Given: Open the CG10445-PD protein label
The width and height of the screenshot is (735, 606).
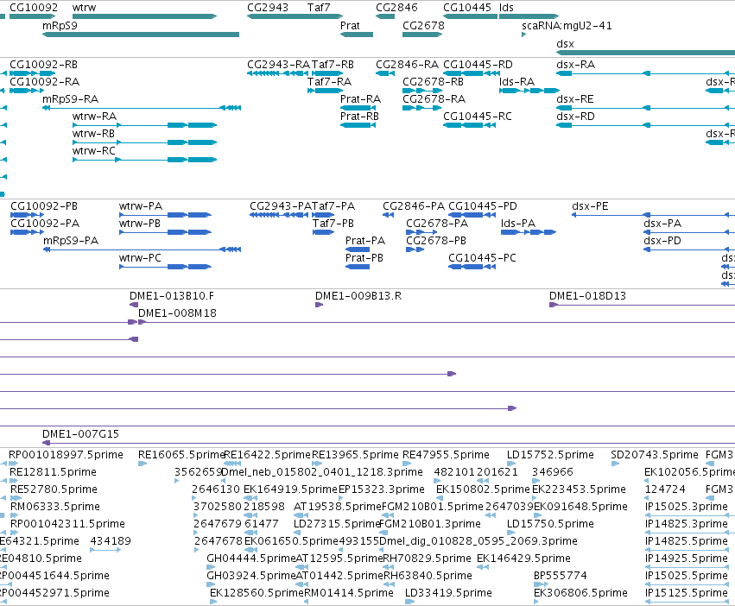Looking at the screenshot, I should [x=483, y=205].
